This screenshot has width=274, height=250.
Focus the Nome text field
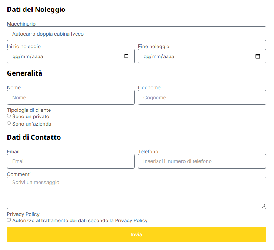[71, 97]
